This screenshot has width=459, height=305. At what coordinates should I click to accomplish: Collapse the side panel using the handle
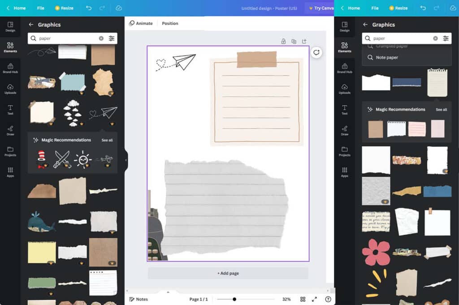pos(126,160)
